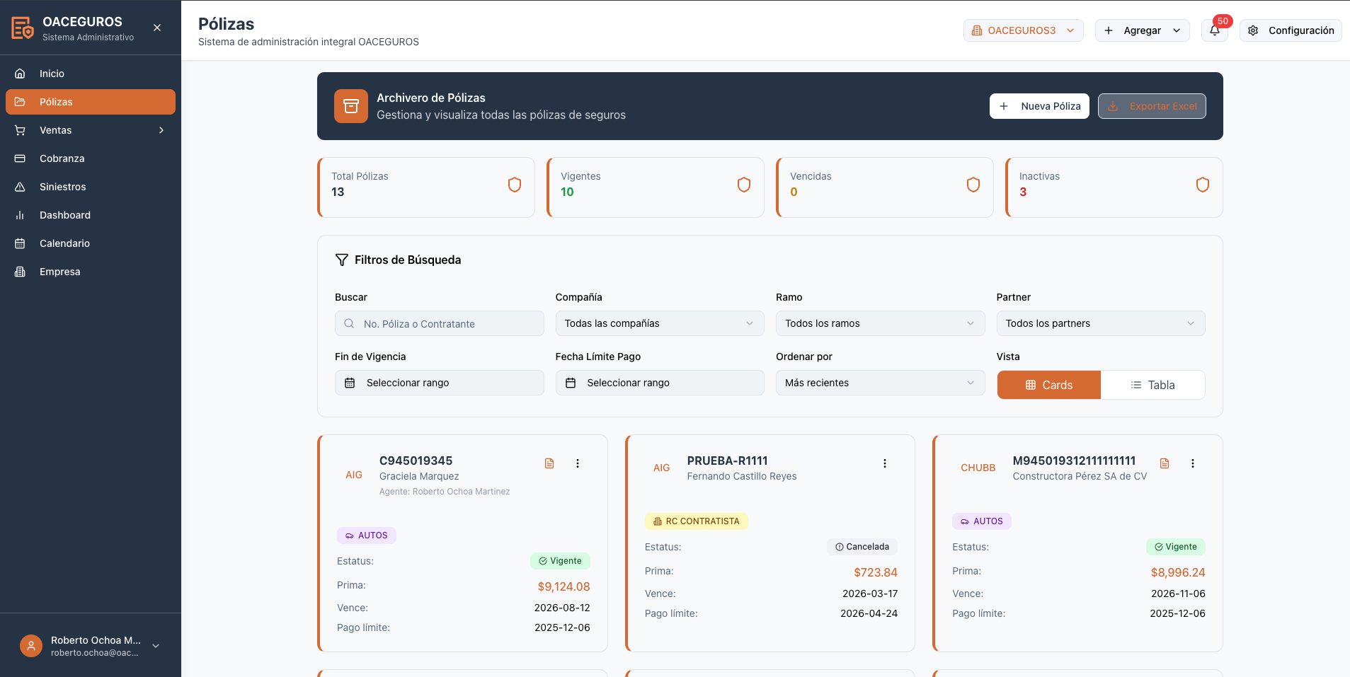Viewport: 1350px width, 677px height.
Task: Open the notifications bell icon
Action: (x=1215, y=30)
